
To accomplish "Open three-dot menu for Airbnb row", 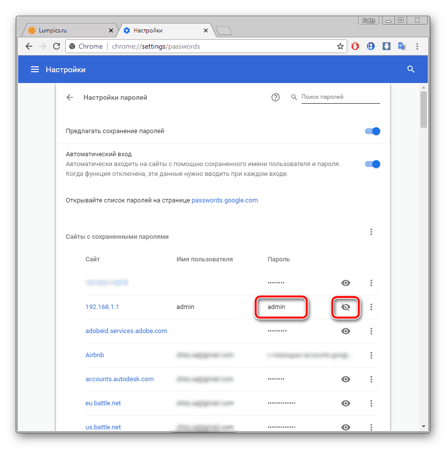I will point(371,355).
